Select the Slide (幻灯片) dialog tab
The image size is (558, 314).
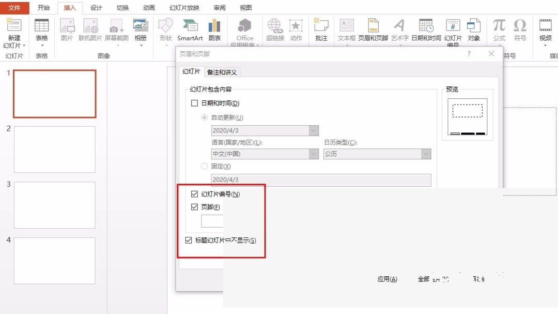(x=192, y=71)
